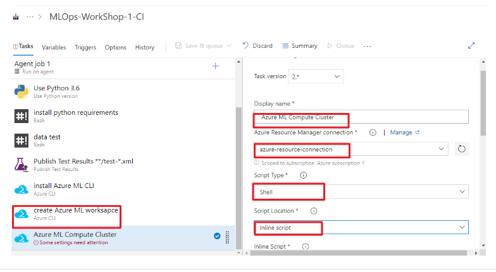496x272 pixels.
Task: Select the create Azure ML worksapce task
Action: click(x=123, y=213)
